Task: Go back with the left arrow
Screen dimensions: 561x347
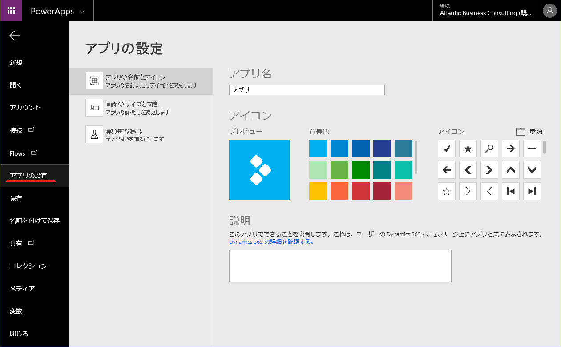Action: point(15,36)
